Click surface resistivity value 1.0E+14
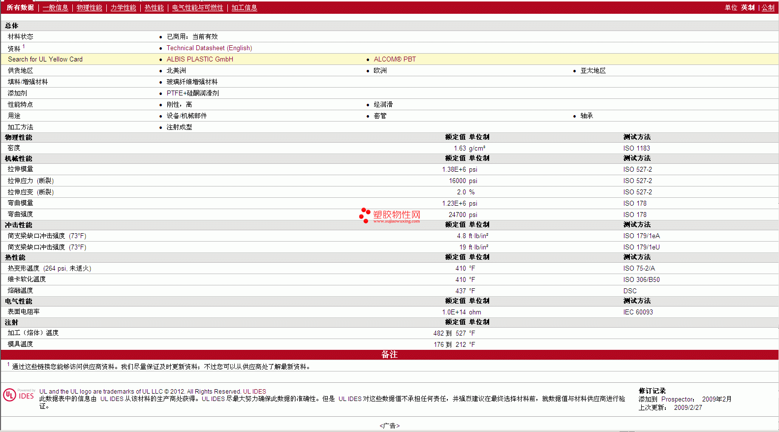The image size is (779, 432). pyautogui.click(x=454, y=312)
